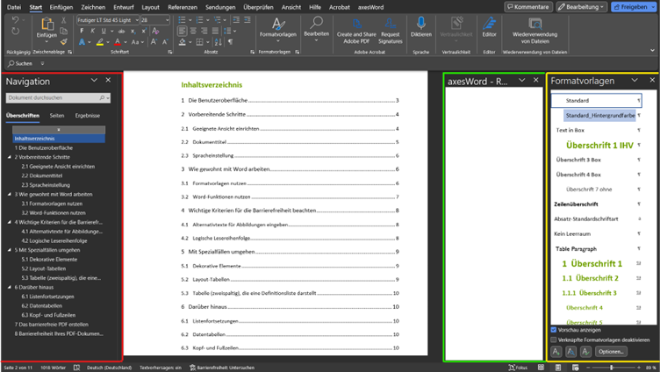Start Diktieren microphone
The width and height of the screenshot is (660, 372).
coord(421,27)
